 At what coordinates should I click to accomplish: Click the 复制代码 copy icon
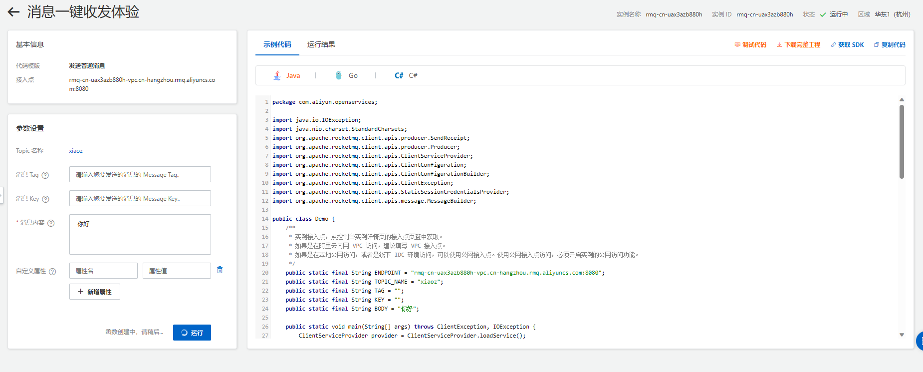click(x=877, y=45)
